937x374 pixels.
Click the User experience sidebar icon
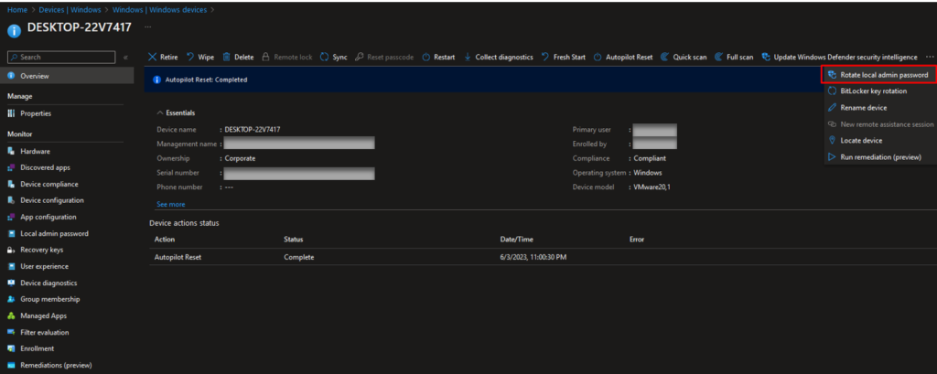pos(11,266)
